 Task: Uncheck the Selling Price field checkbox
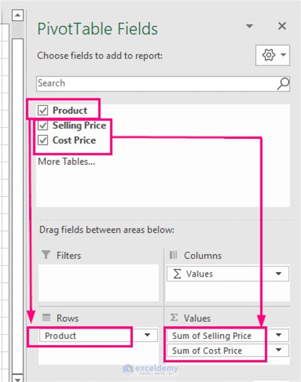point(43,126)
